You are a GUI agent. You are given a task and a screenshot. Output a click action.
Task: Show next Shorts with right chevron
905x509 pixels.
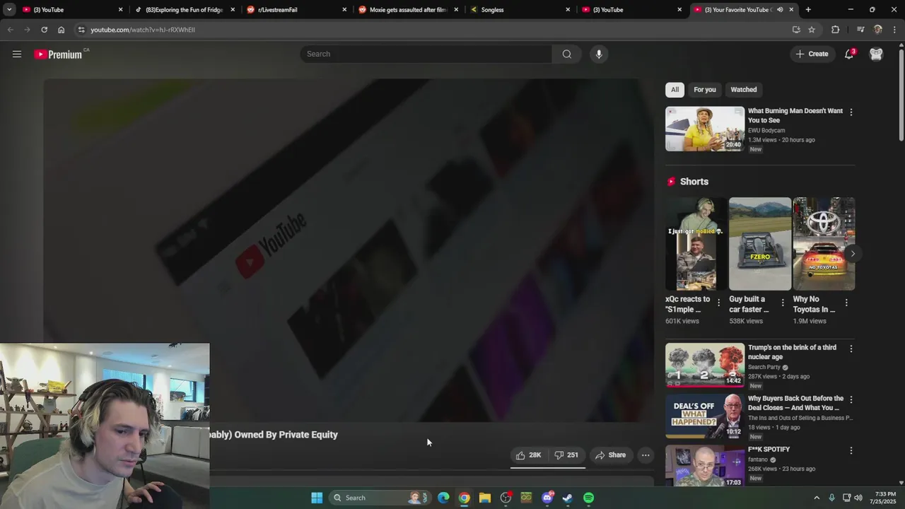(853, 254)
